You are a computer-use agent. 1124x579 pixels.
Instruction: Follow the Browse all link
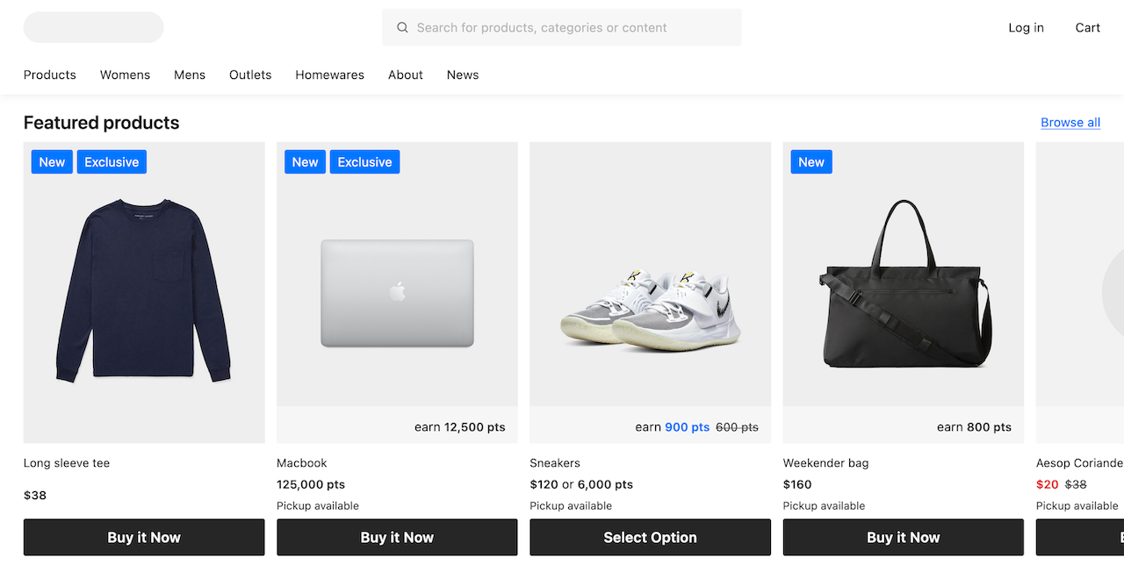pos(1070,122)
